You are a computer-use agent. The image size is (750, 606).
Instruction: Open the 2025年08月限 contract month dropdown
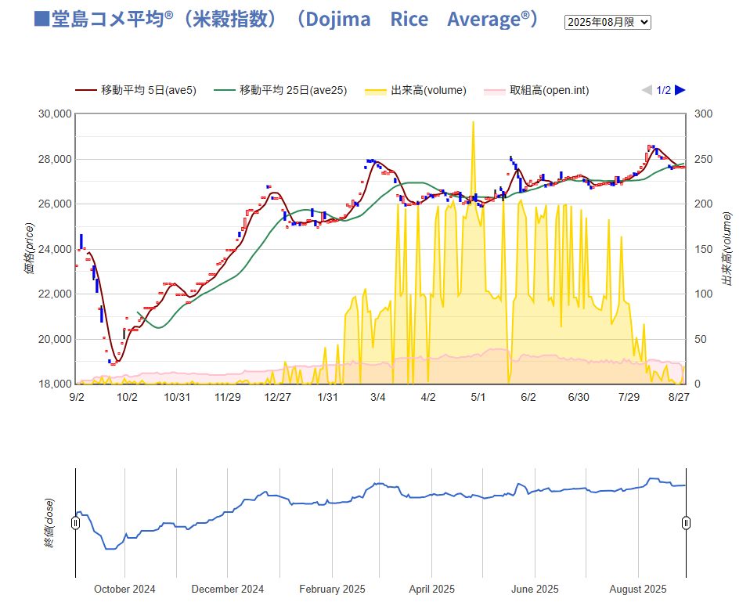pyautogui.click(x=608, y=22)
